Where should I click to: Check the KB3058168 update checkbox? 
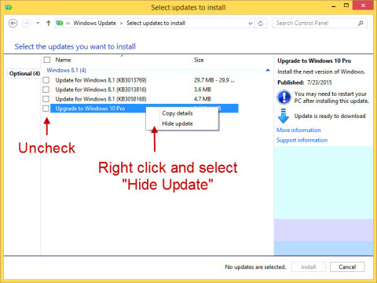[46, 99]
